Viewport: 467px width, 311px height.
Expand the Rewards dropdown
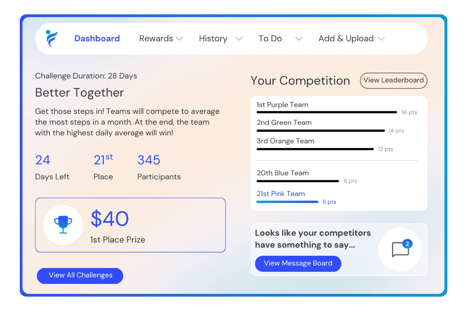coord(160,38)
